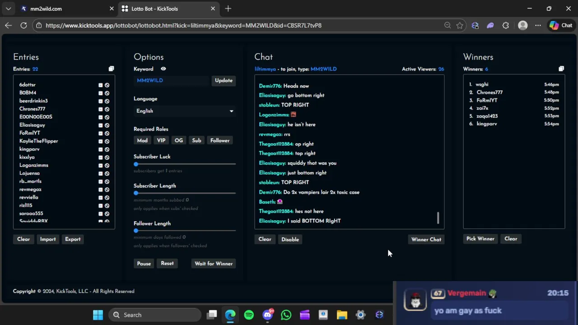Open the Language English dropdown
This screenshot has height=325, width=578.
coord(185,111)
